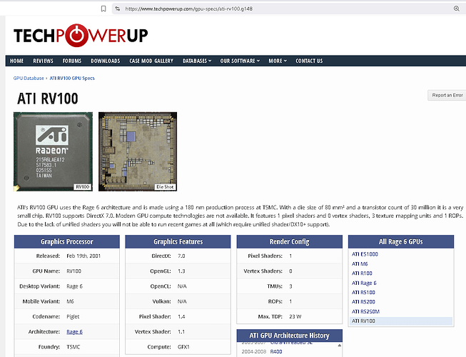Viewport: 466px width, 357px height.
Task: Open the HOME menu item
Action: coord(16,61)
